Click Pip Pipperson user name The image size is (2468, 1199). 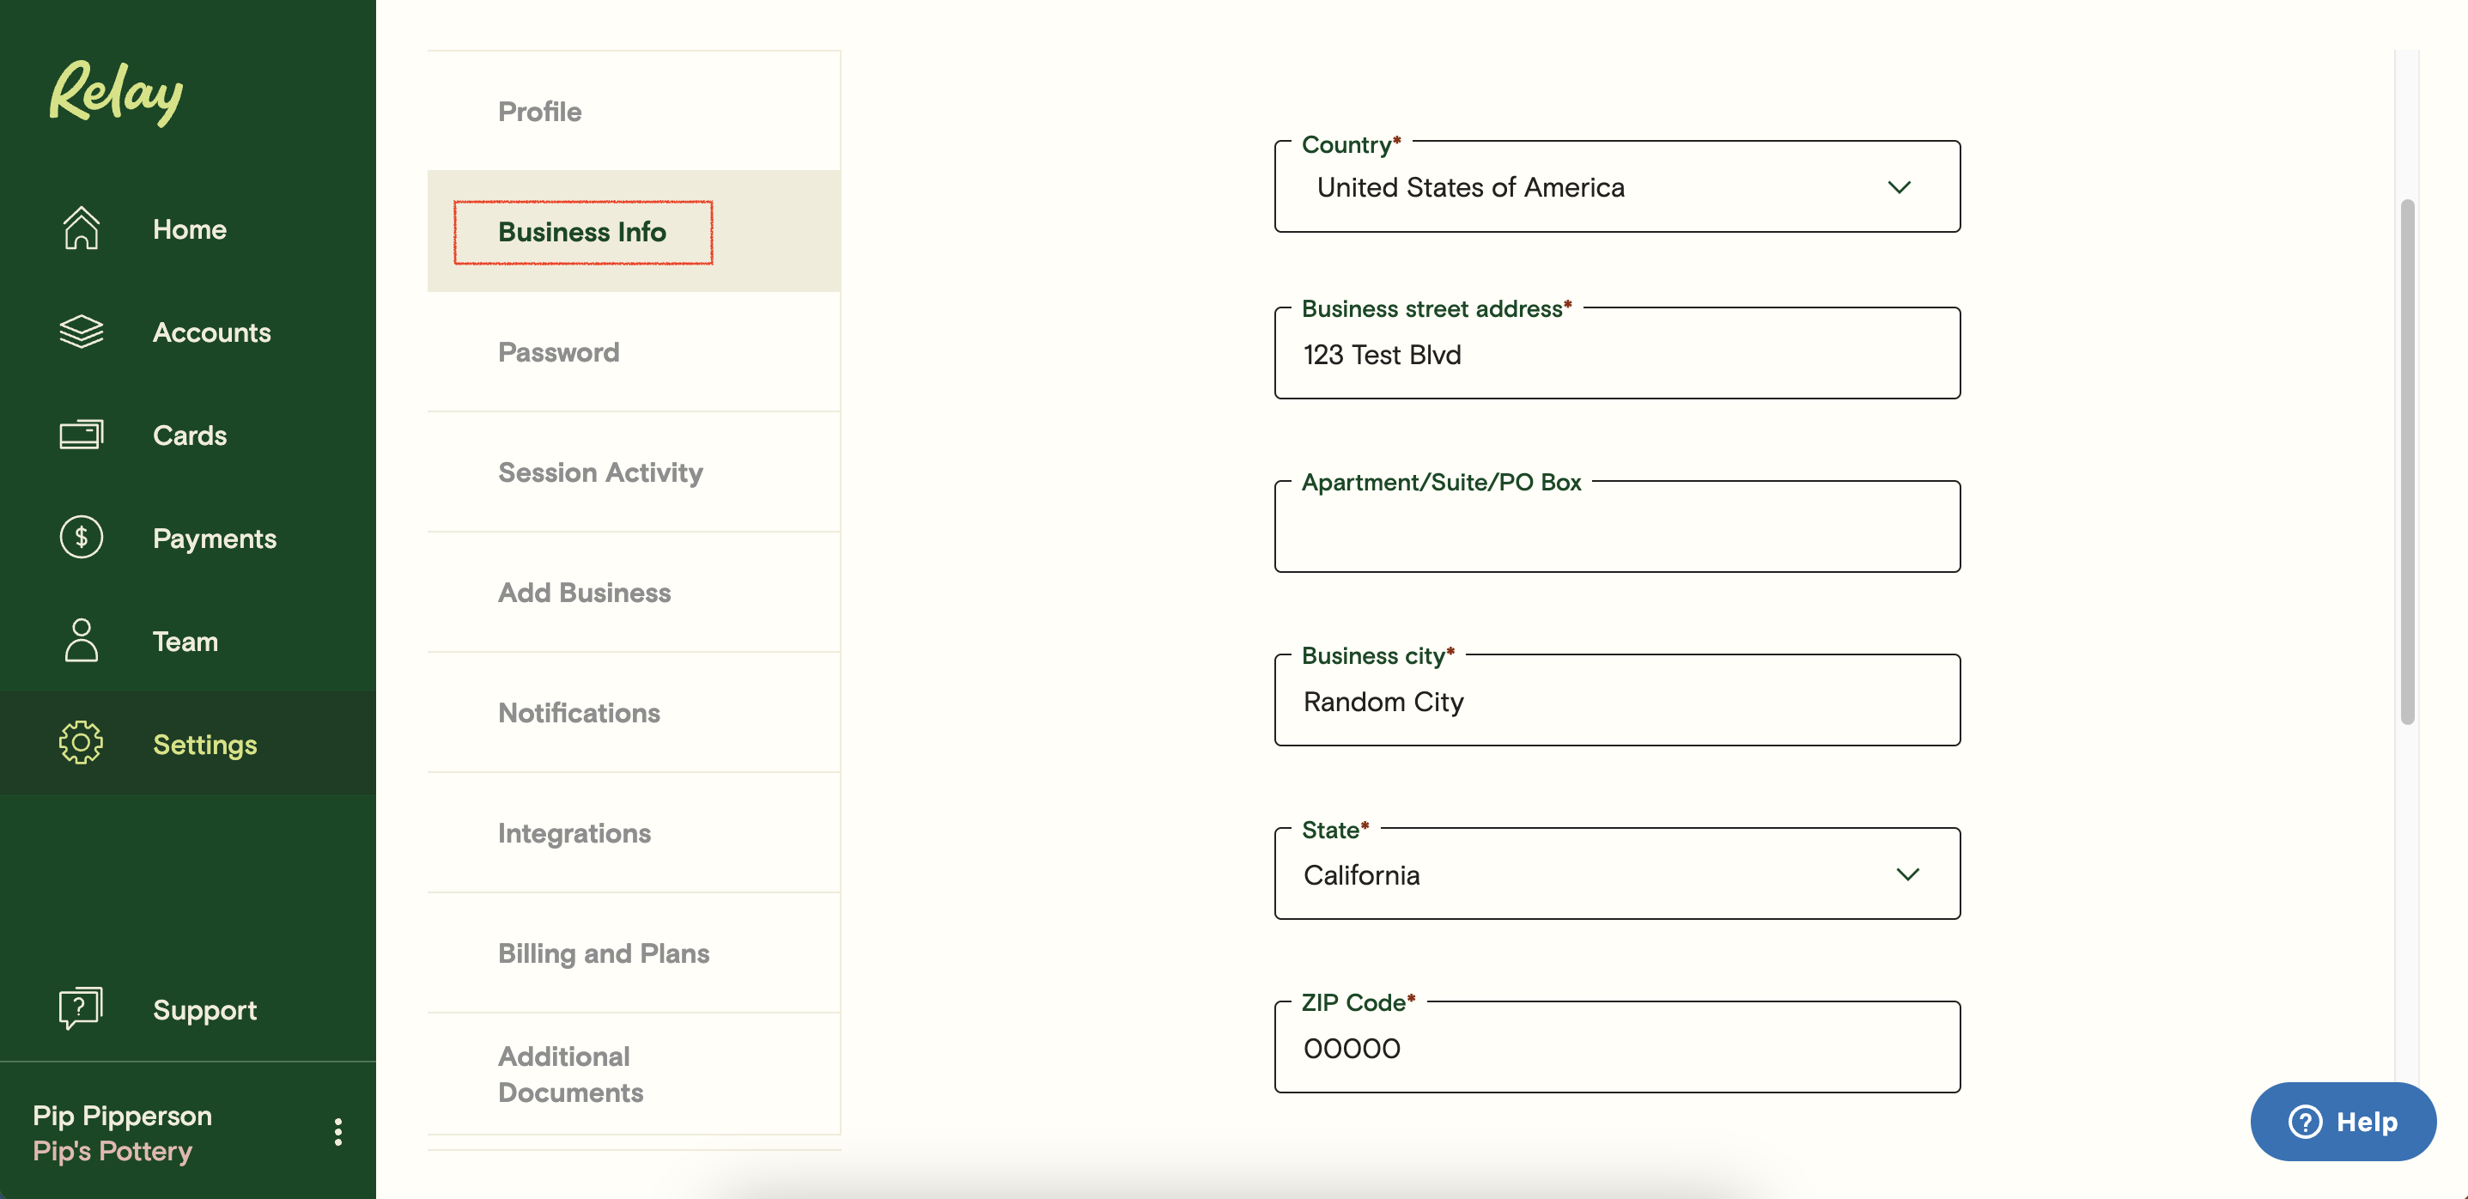[122, 1115]
